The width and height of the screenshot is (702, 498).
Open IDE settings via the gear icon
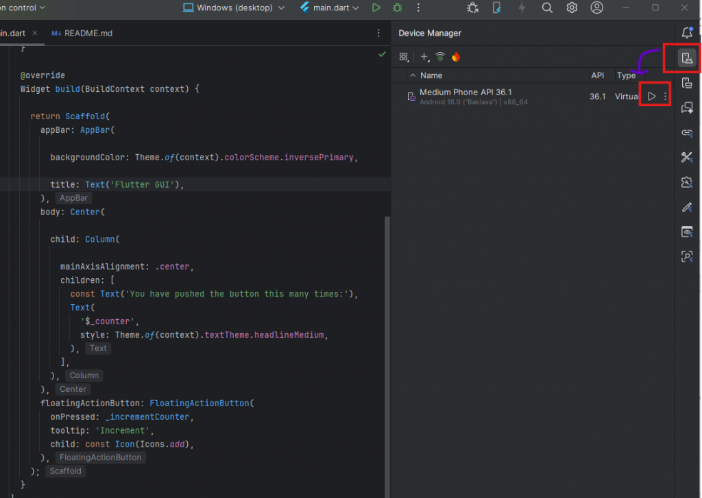coord(572,8)
